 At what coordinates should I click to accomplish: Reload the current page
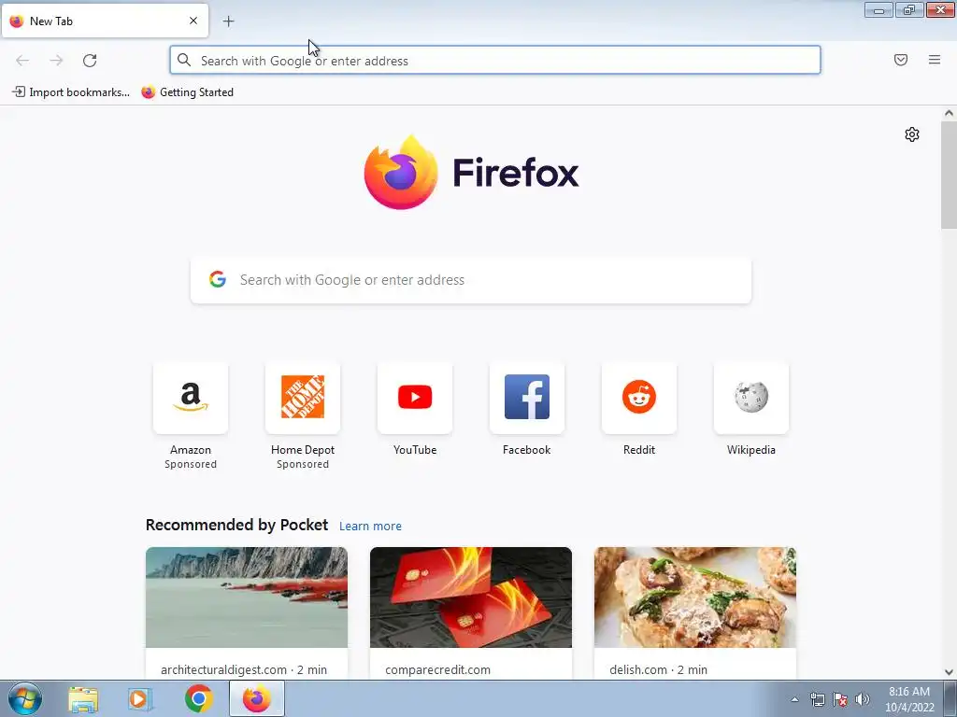90,61
